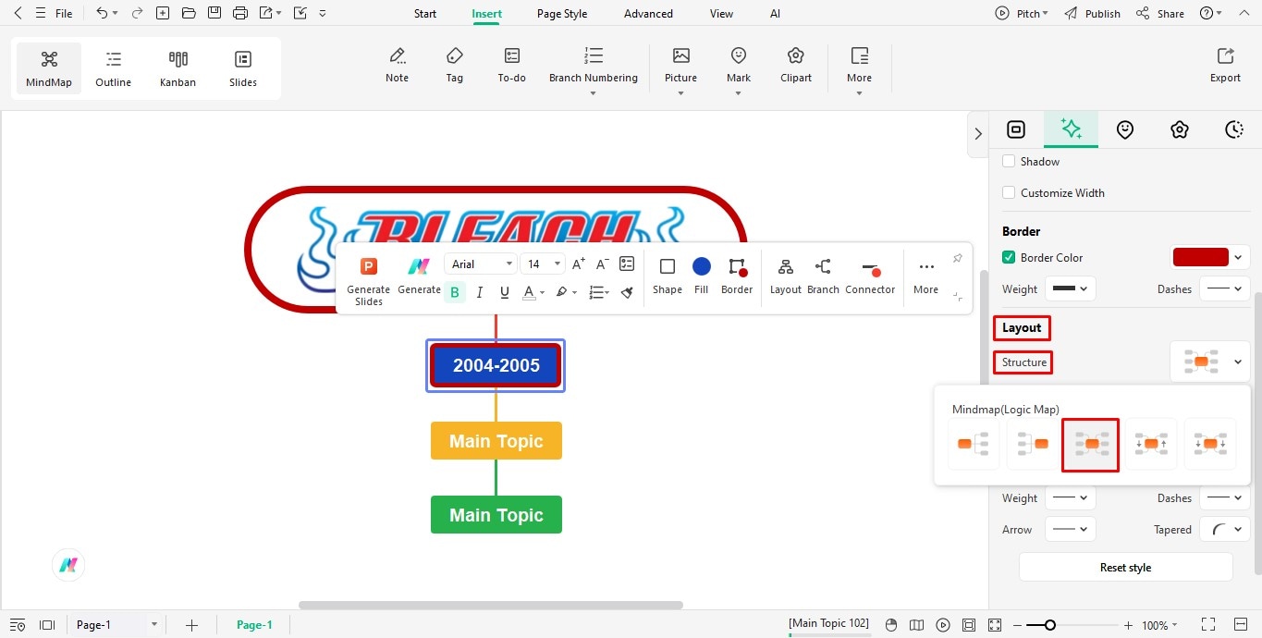This screenshot has height=638, width=1262.
Task: Open the Fill color tool
Action: point(702,276)
